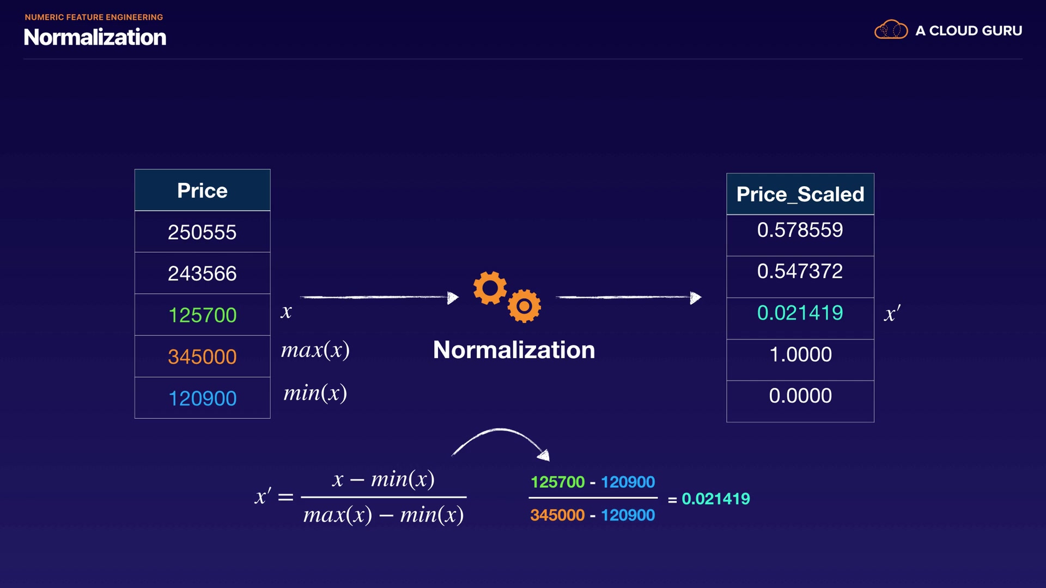This screenshot has width=1046, height=588.
Task: Select the 243566 price cell
Action: pos(202,273)
